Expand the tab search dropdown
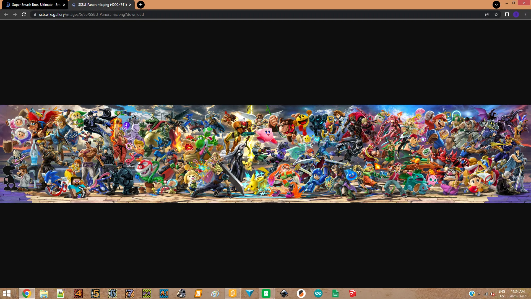531x299 pixels. click(496, 4)
